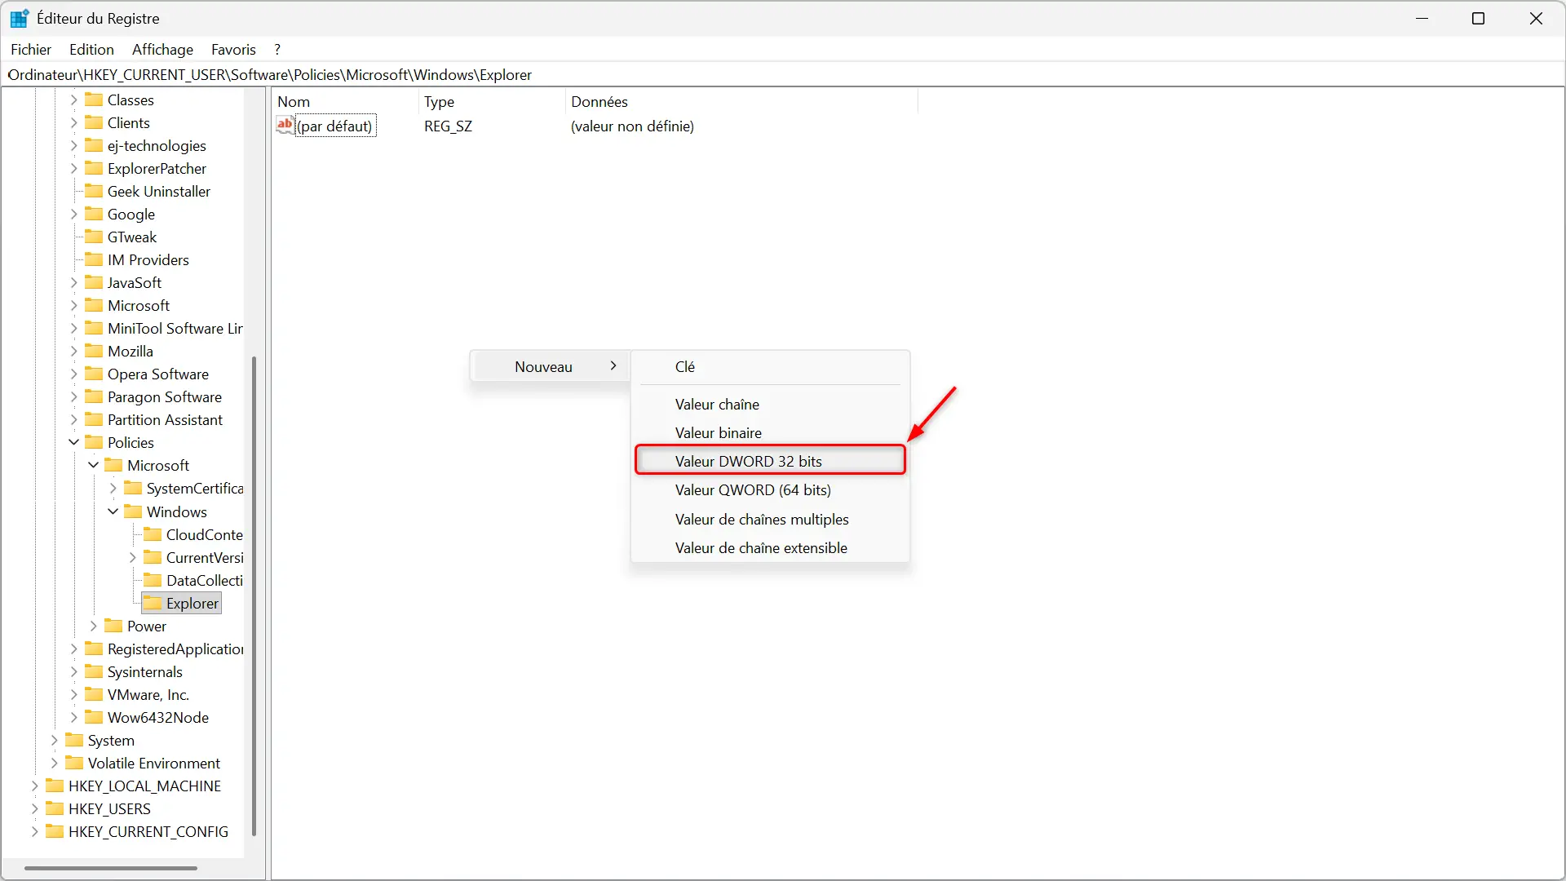Click the Sysinternals folder icon
This screenshot has height=881, width=1566.
pyautogui.click(x=94, y=671)
